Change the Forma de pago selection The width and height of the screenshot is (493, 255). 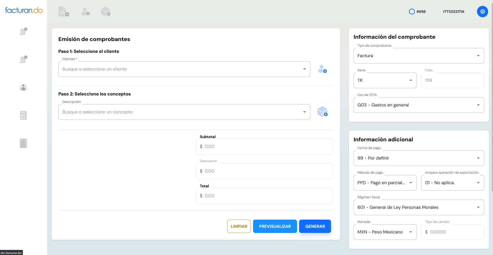coord(418,158)
